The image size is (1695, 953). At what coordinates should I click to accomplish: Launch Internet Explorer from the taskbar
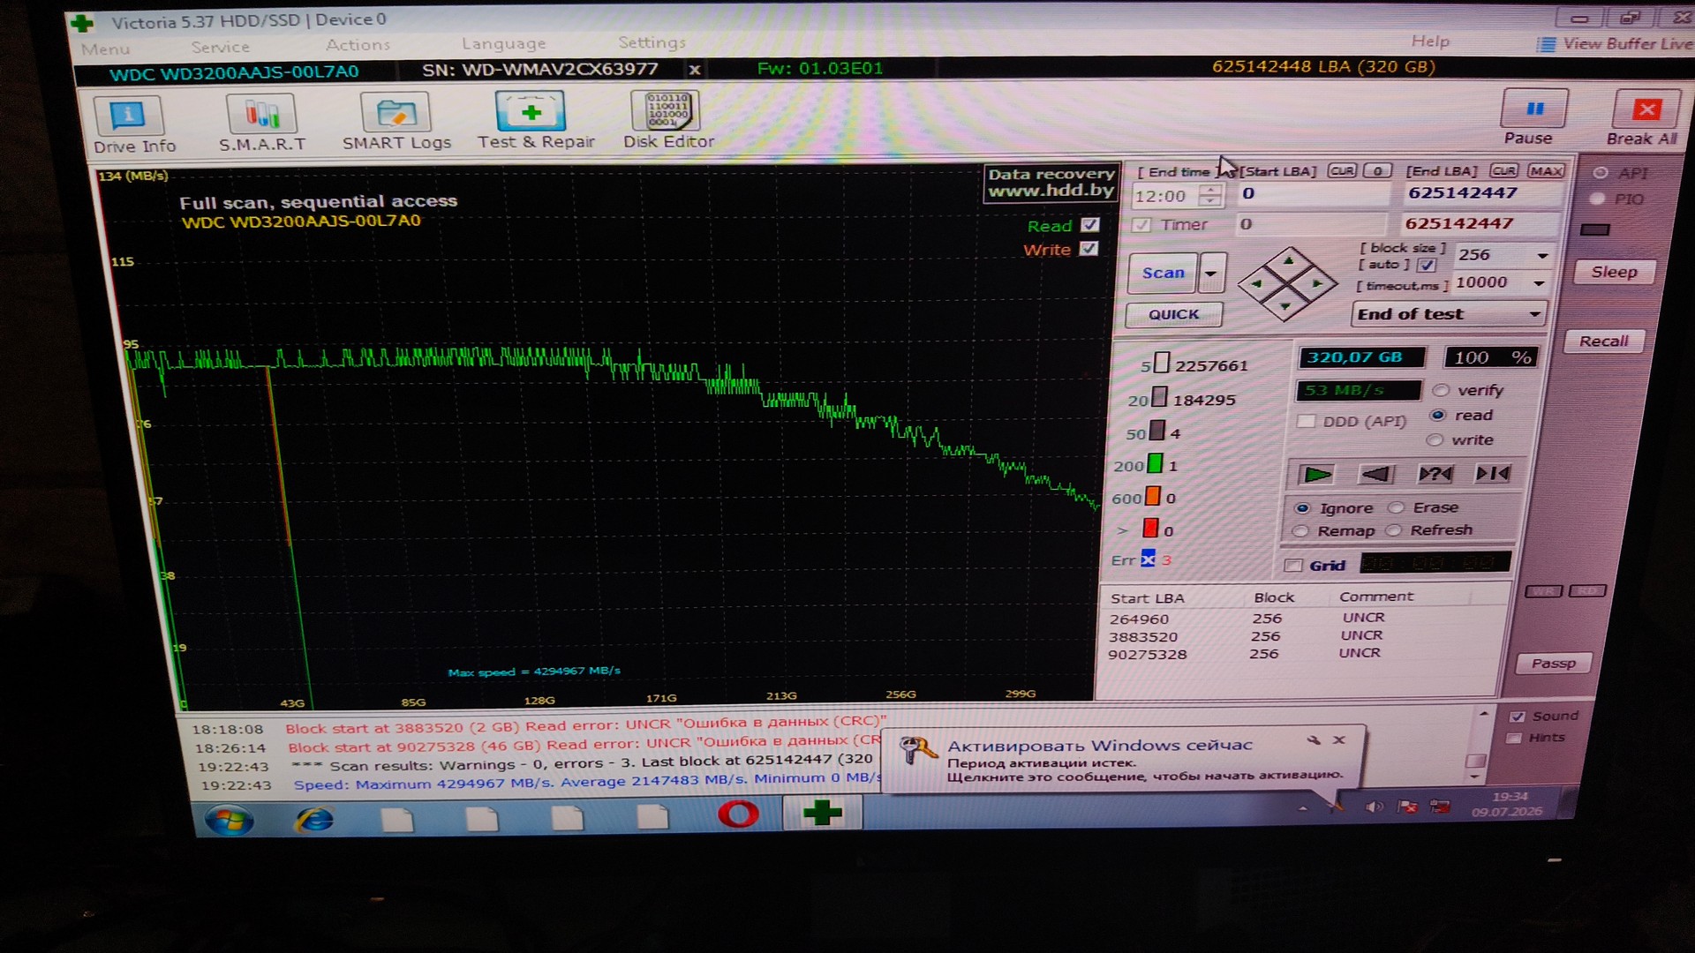[314, 819]
